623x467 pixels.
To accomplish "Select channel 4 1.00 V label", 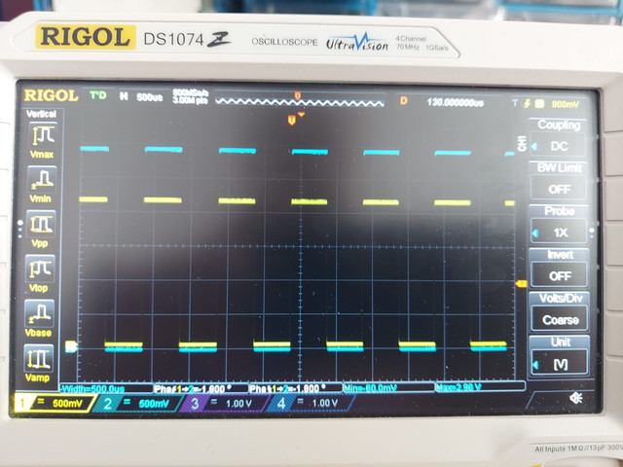I will pos(311,404).
